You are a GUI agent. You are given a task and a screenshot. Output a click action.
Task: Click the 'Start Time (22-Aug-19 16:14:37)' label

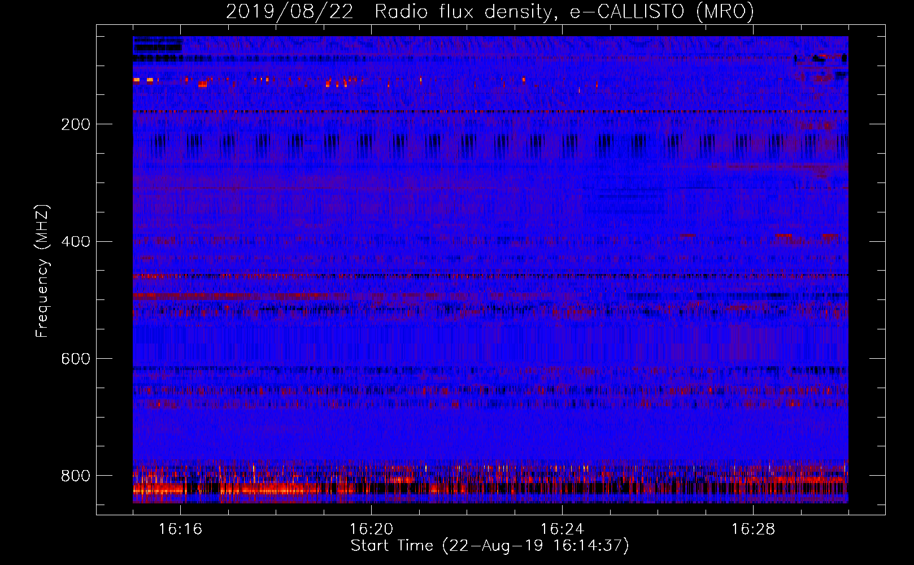pyautogui.click(x=490, y=546)
